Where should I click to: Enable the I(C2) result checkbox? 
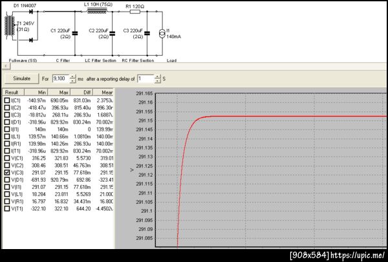pos(7,108)
